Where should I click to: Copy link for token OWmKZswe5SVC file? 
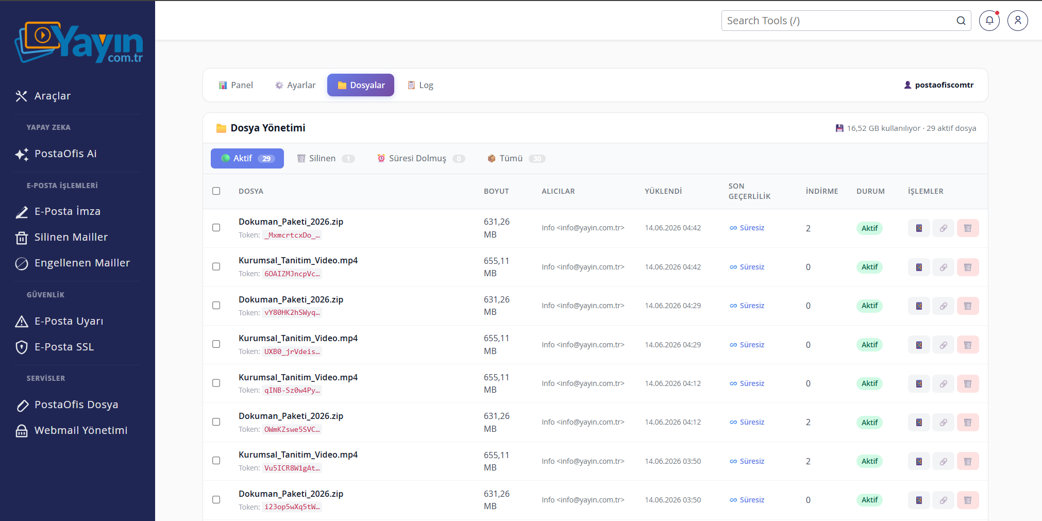(943, 423)
